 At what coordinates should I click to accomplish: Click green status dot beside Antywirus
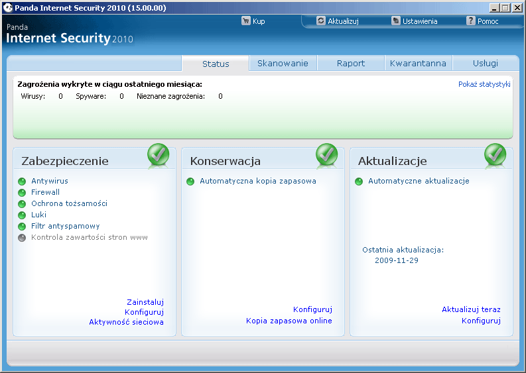(x=22, y=182)
